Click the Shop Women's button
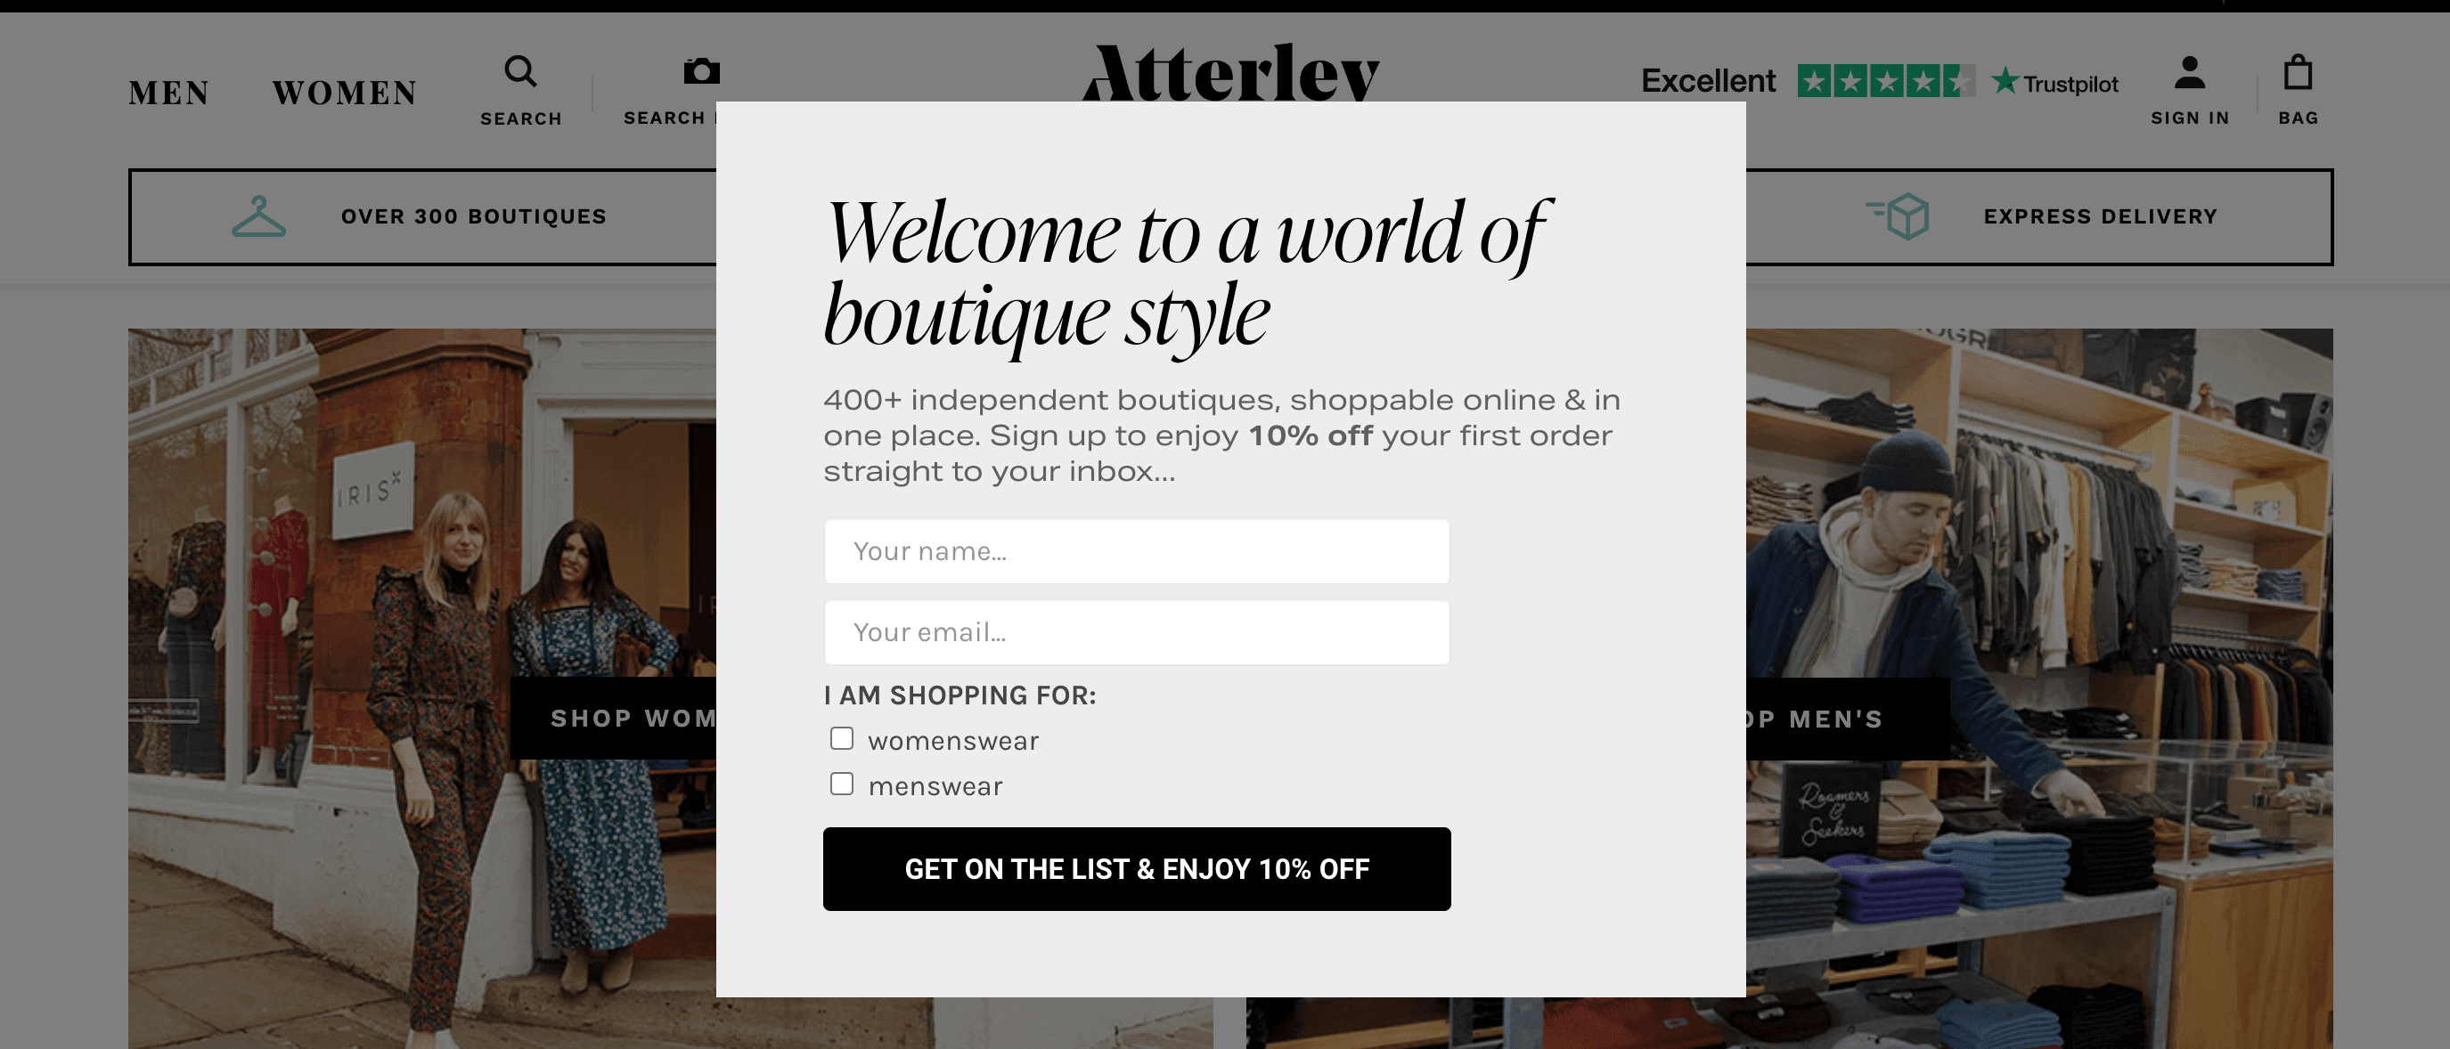The height and width of the screenshot is (1049, 2450). (614, 719)
